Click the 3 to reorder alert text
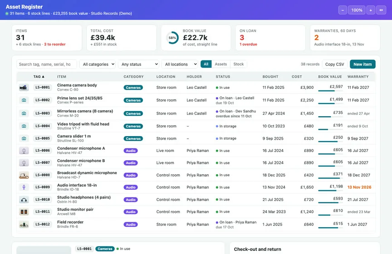 click(x=55, y=44)
